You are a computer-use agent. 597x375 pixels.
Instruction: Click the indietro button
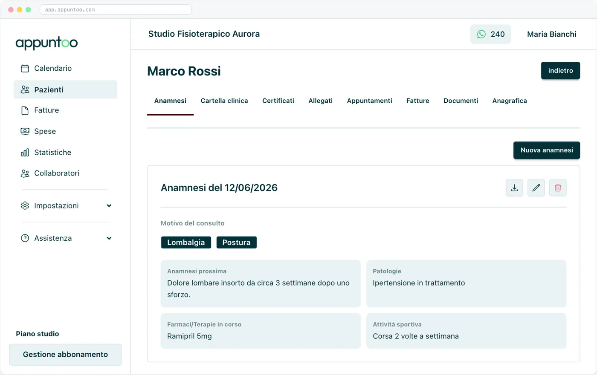[560, 71]
